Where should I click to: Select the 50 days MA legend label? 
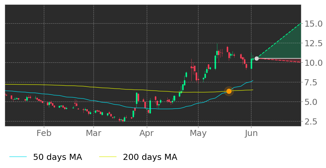pyautogui.click(x=58, y=157)
